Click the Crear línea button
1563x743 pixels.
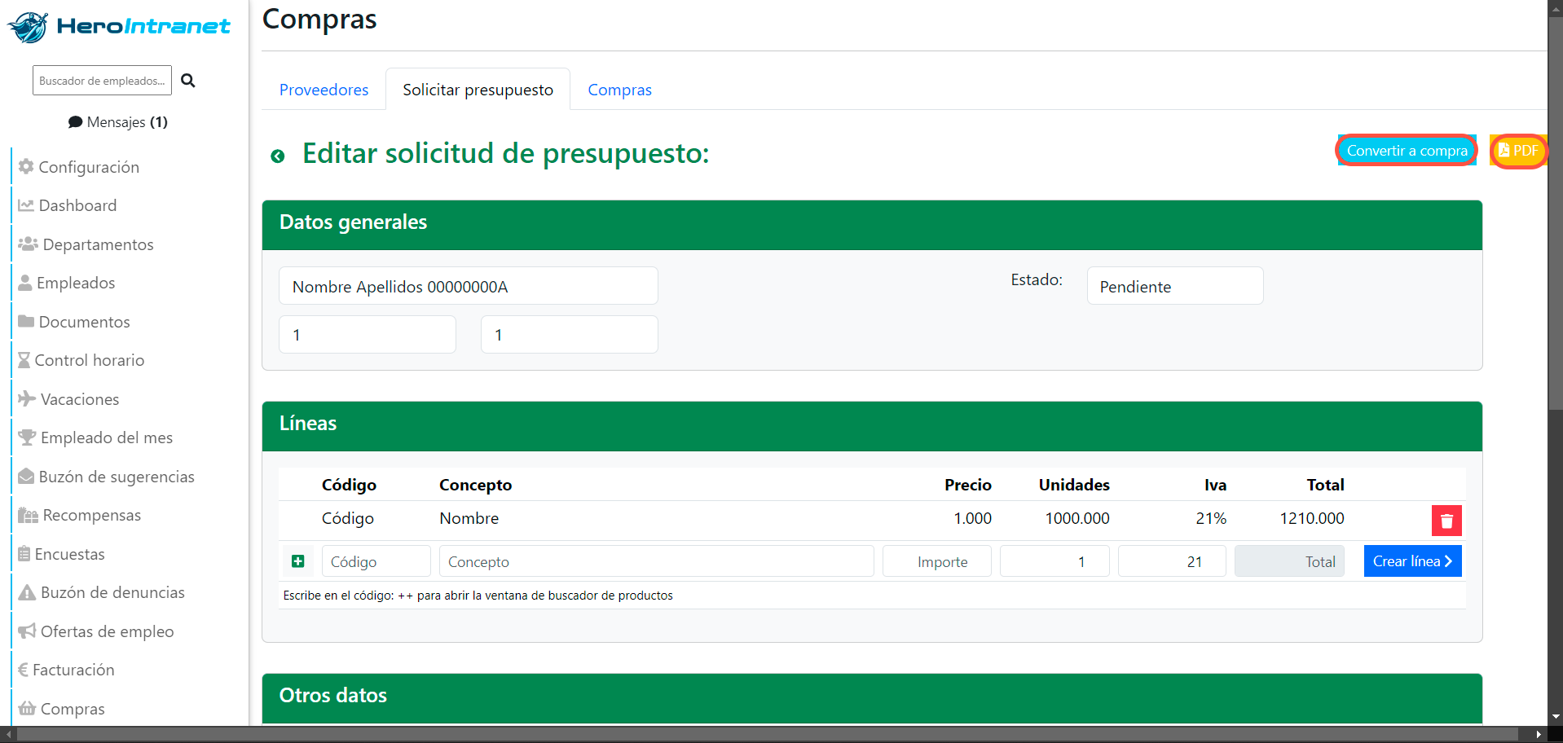pyautogui.click(x=1412, y=561)
